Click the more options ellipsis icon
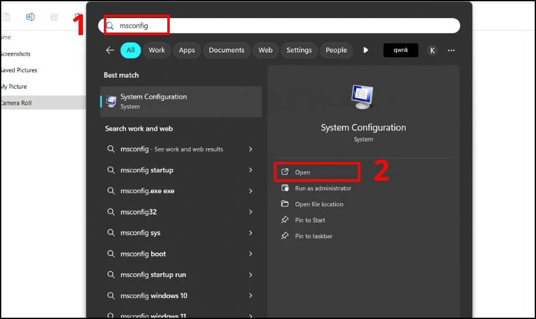Screen dimensions: 536x319 (451, 50)
